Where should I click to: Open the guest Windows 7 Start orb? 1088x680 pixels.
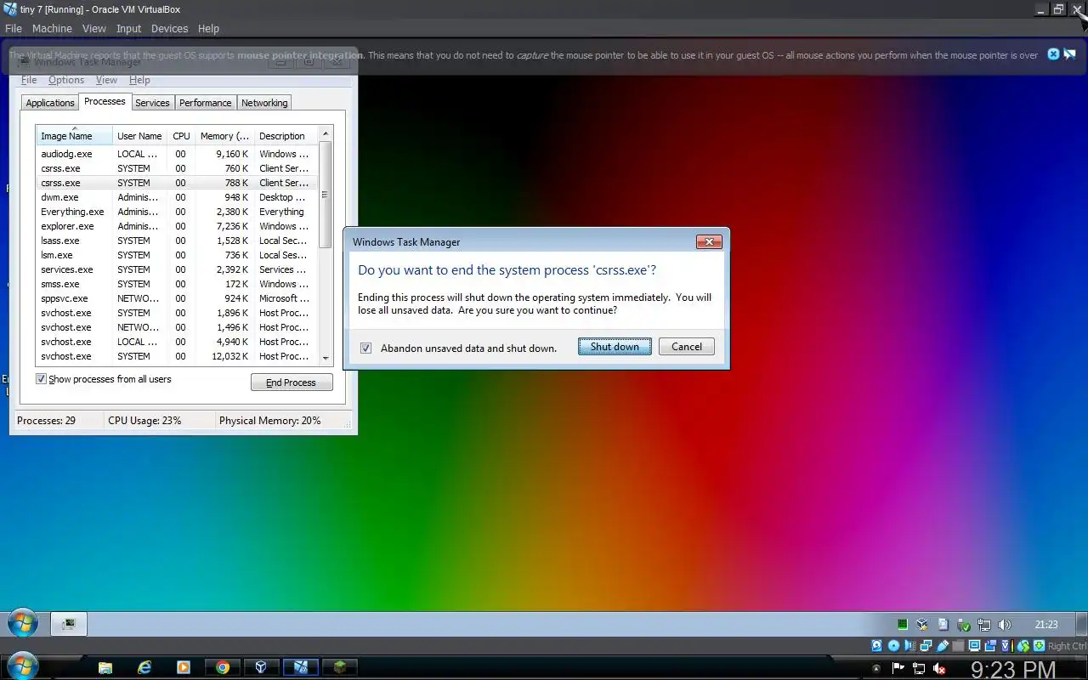(23, 624)
